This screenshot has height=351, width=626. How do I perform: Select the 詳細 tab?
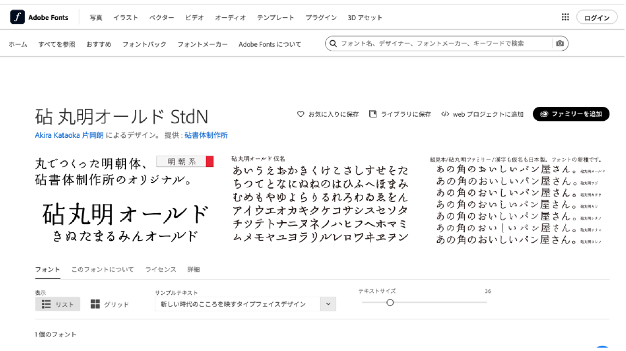(194, 270)
